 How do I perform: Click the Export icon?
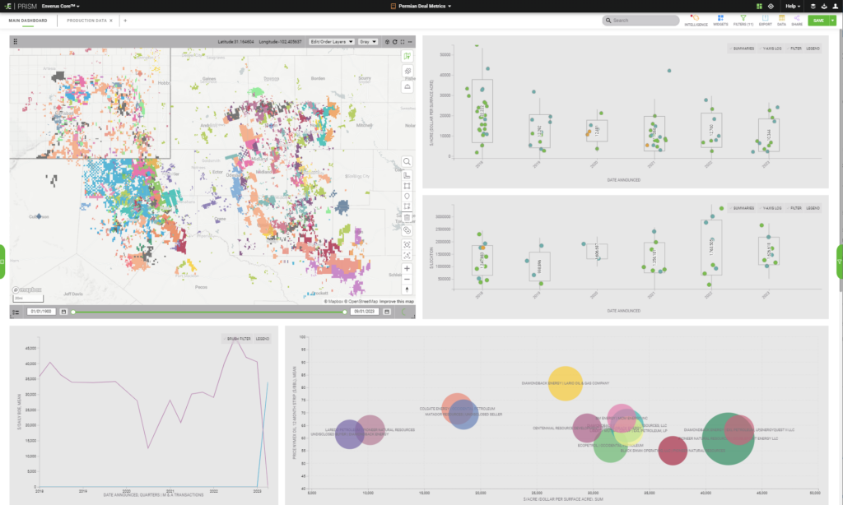click(766, 19)
